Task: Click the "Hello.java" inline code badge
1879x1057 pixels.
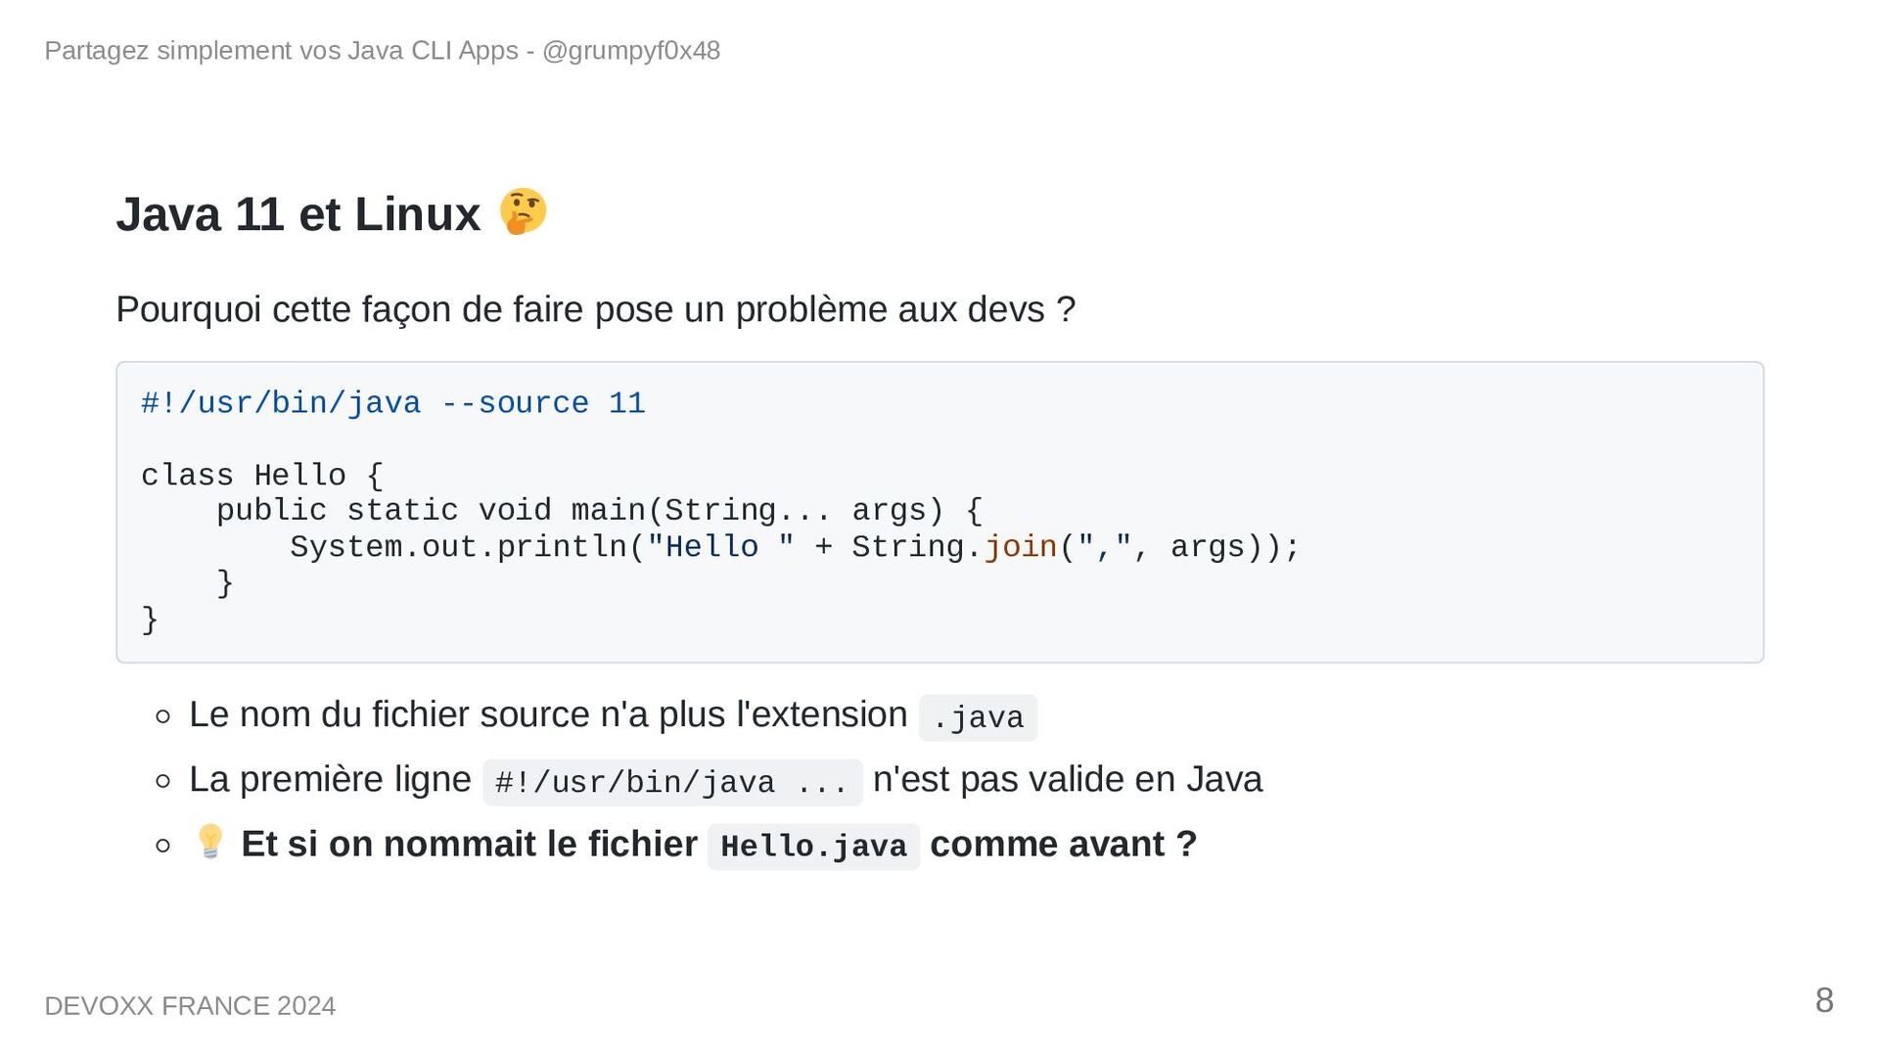Action: (813, 847)
